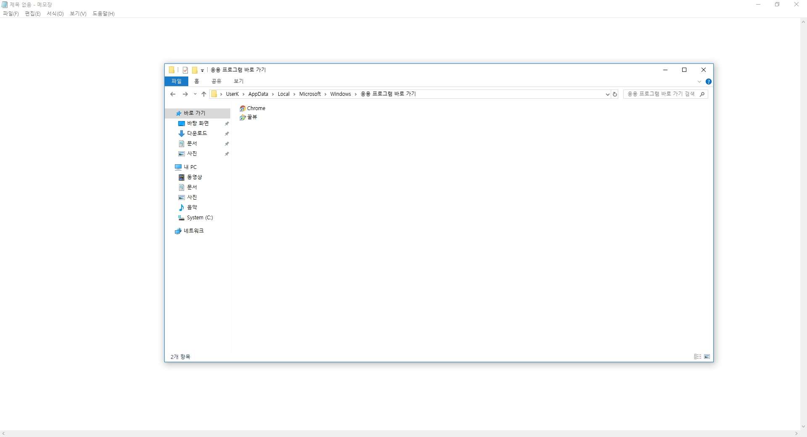The width and height of the screenshot is (807, 437).
Task: Open the 파일(F) menu in Notepad
Action: pyautogui.click(x=11, y=13)
